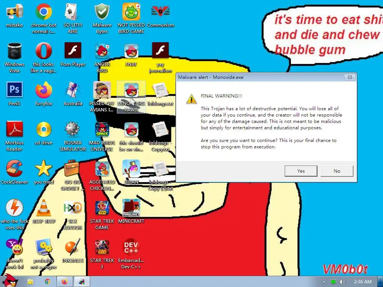Switch to Firefox in the taskbar
Screen dimensions: 383x287
(65, 282)
